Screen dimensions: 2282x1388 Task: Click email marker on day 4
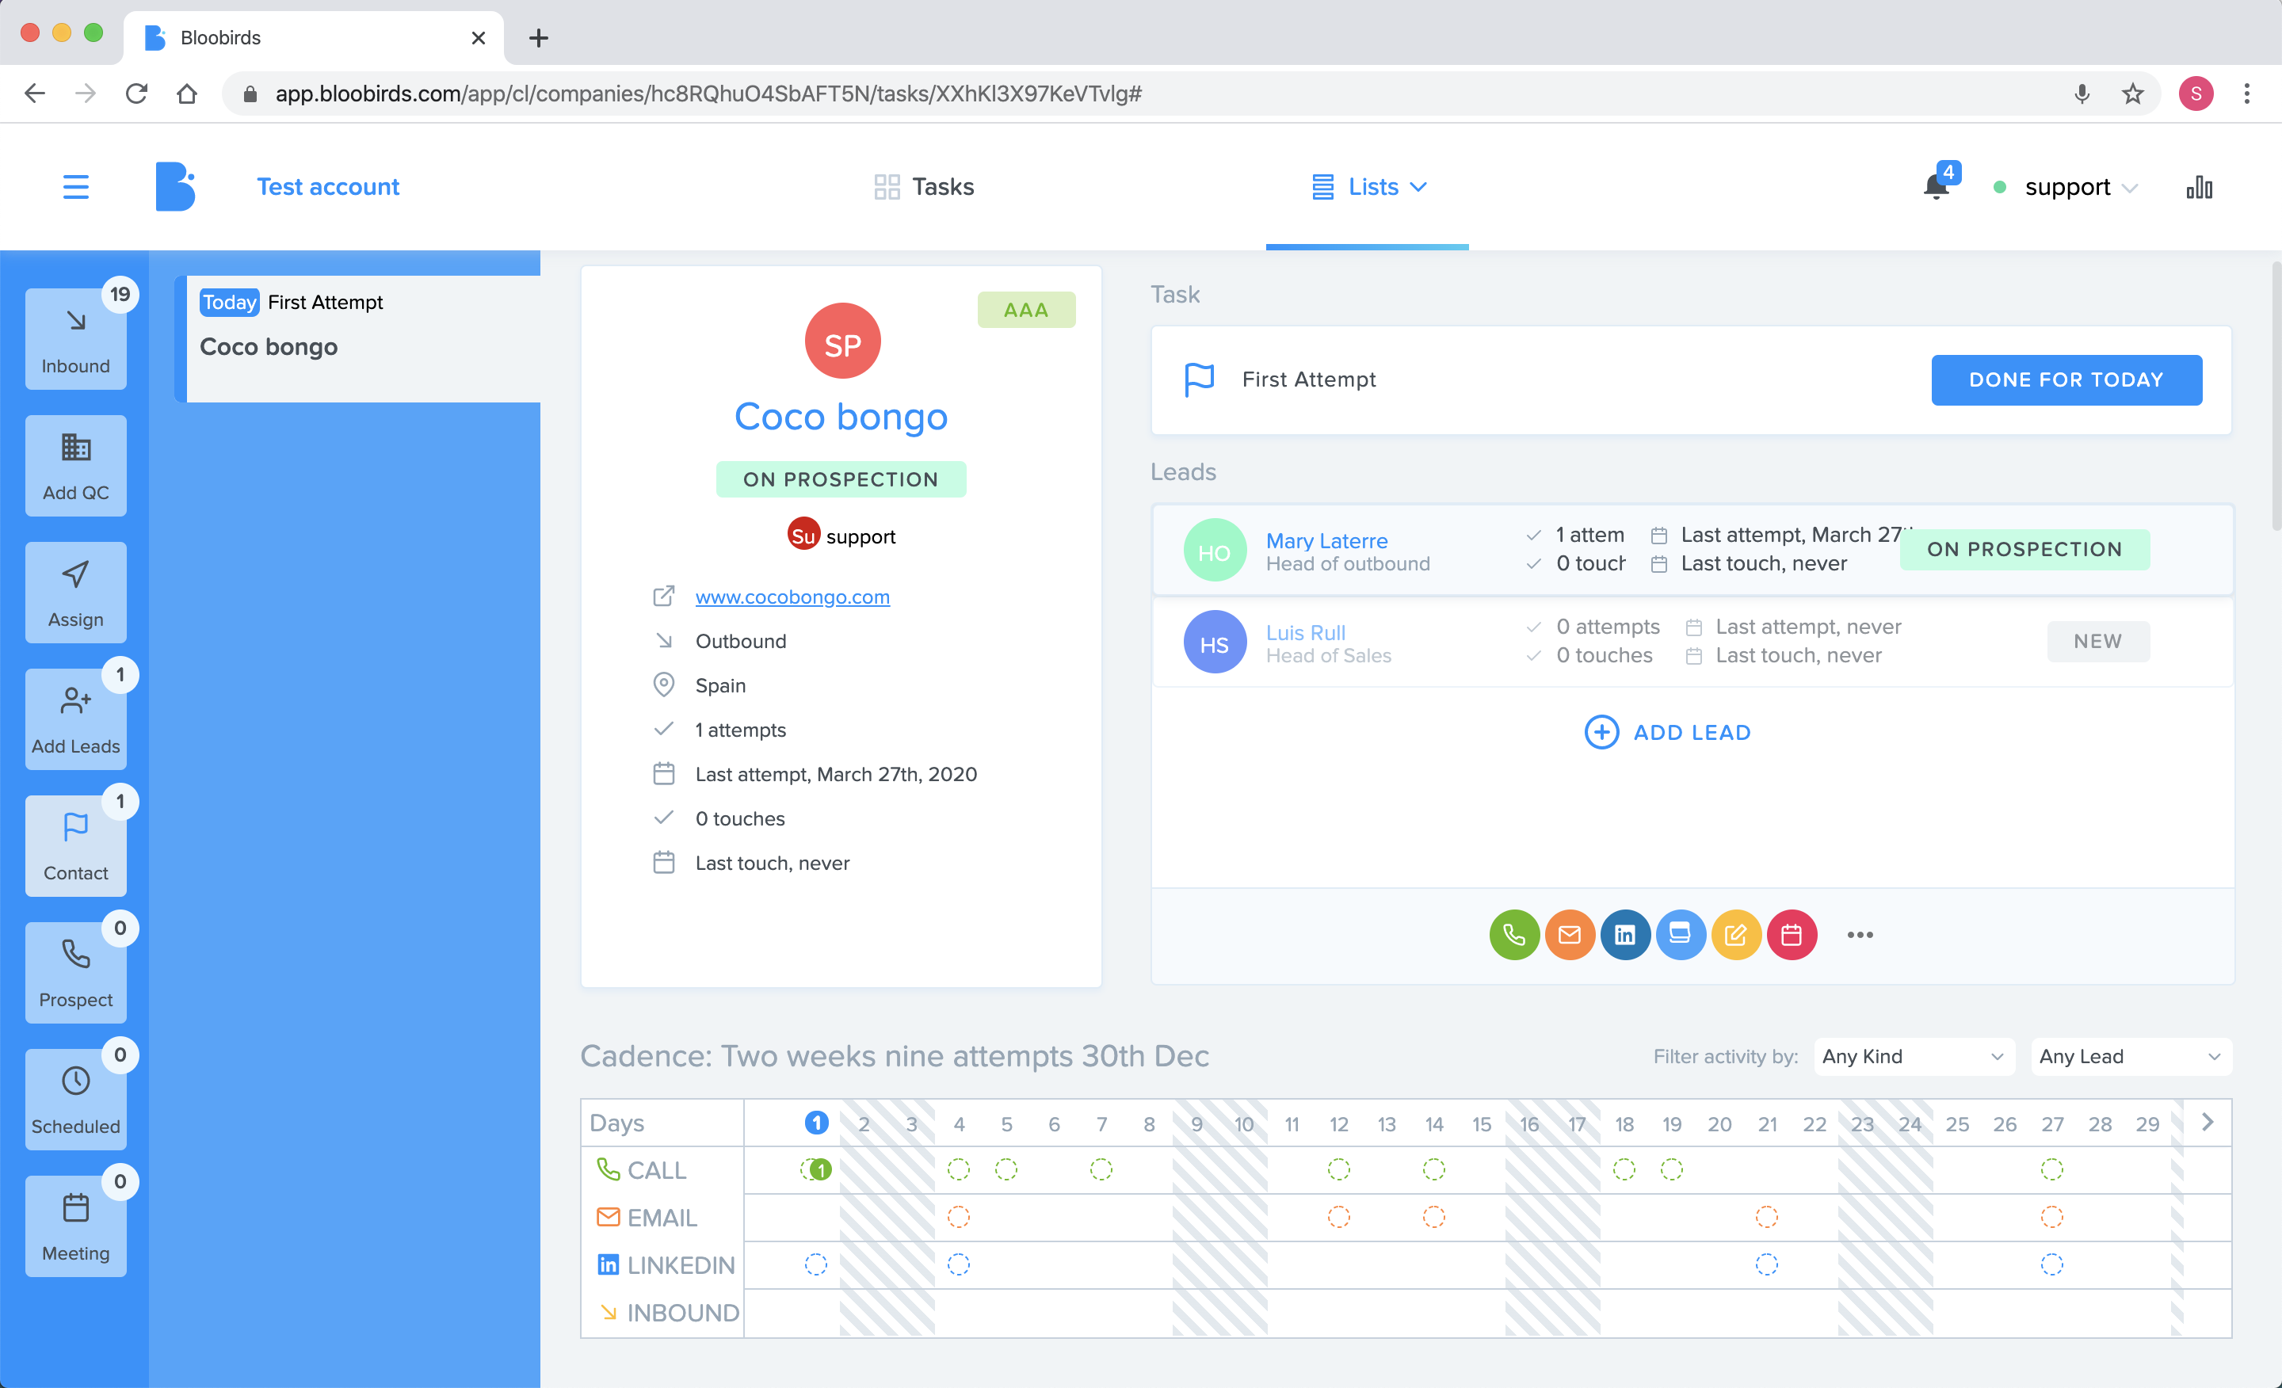959,1217
